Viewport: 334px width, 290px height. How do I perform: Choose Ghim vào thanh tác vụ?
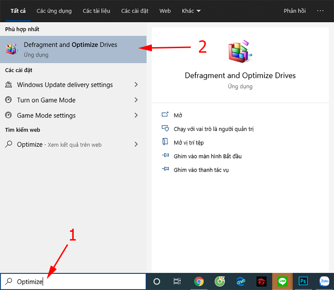tap(201, 170)
